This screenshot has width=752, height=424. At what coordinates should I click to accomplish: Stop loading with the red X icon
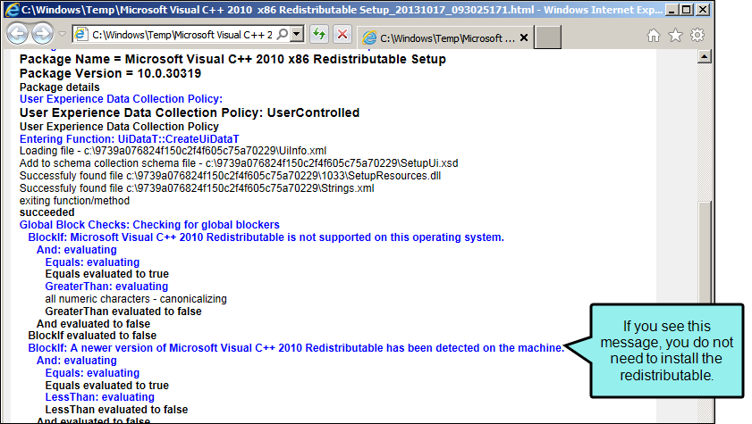[x=342, y=35]
